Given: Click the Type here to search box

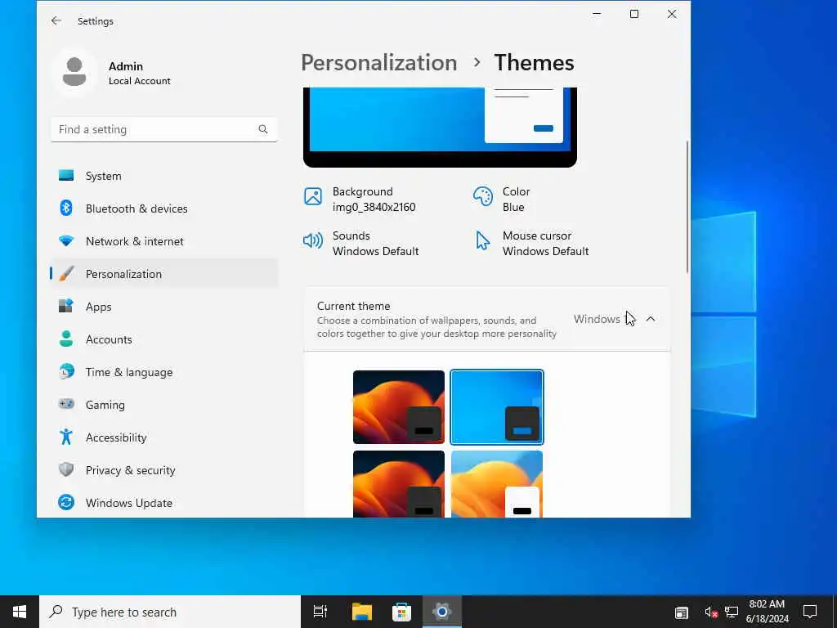Looking at the screenshot, I should [x=170, y=612].
